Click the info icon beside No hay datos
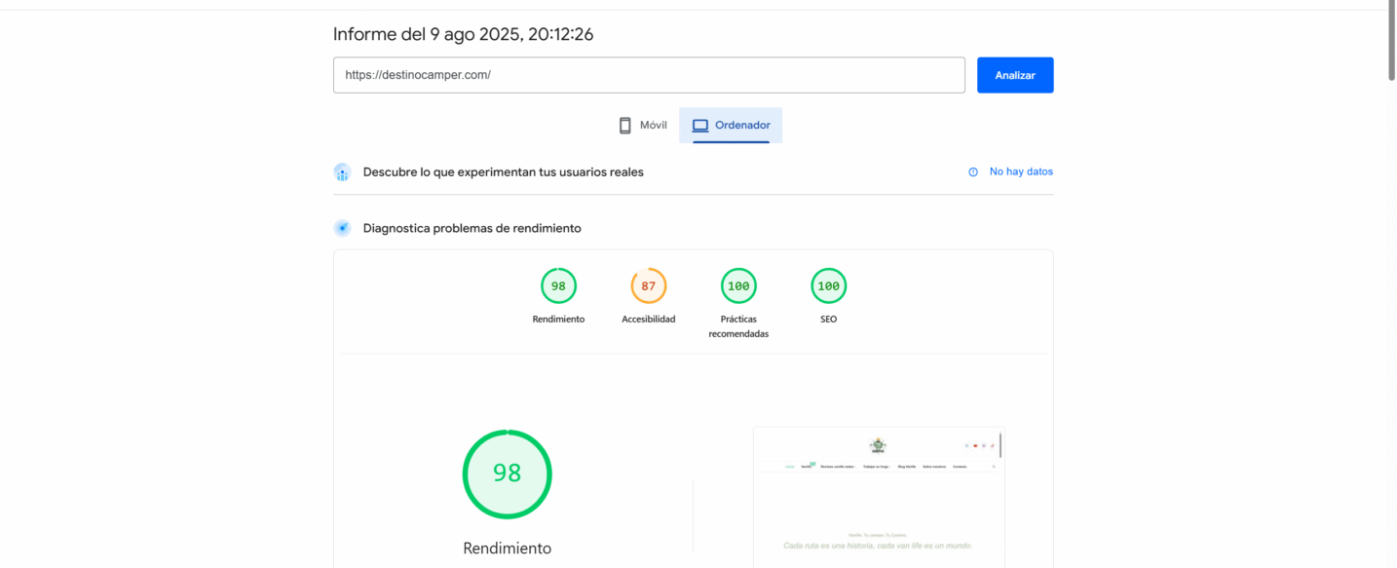 coord(973,172)
